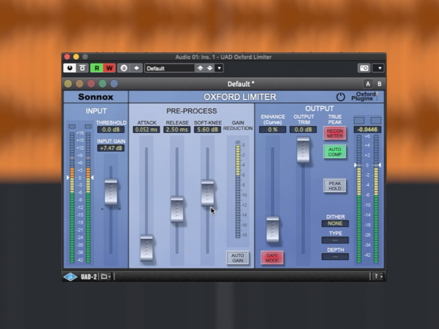The width and height of the screenshot is (439, 329).
Task: Click the camera snapshot icon in the toolbar
Action: [364, 68]
